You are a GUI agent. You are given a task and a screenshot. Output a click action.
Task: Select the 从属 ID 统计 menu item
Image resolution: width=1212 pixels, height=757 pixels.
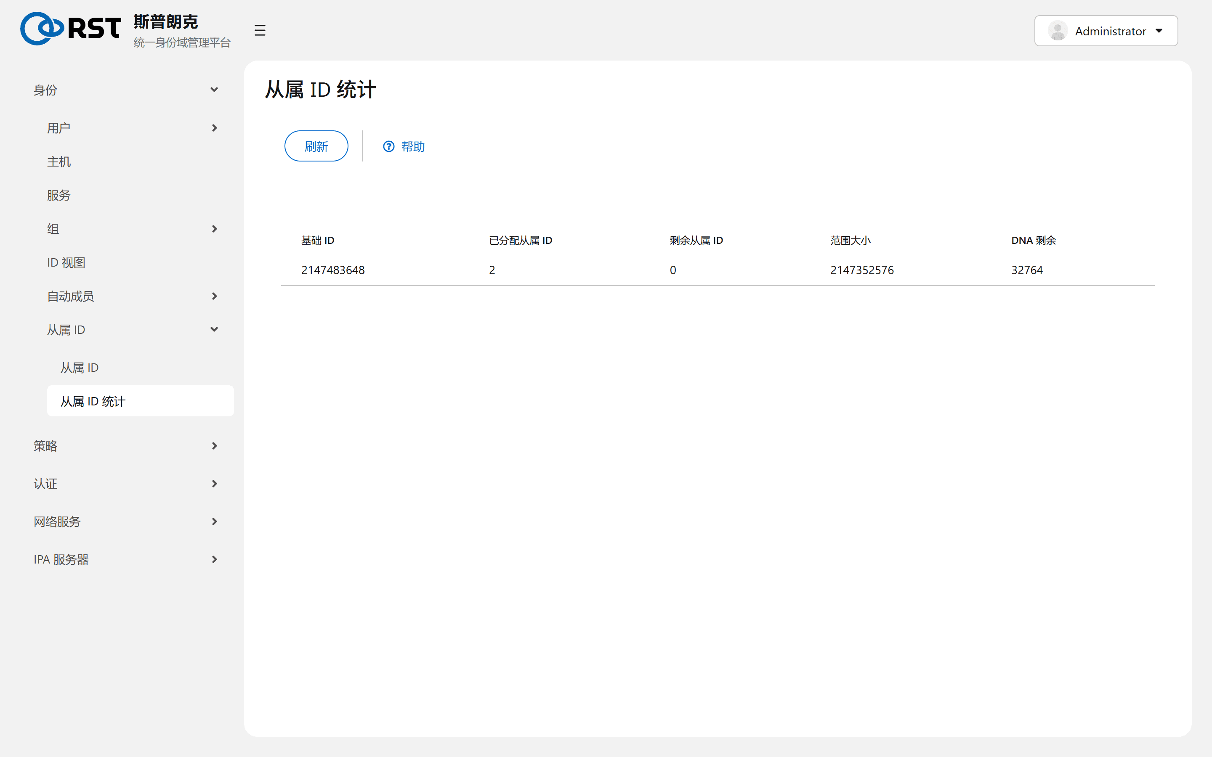[x=140, y=401]
